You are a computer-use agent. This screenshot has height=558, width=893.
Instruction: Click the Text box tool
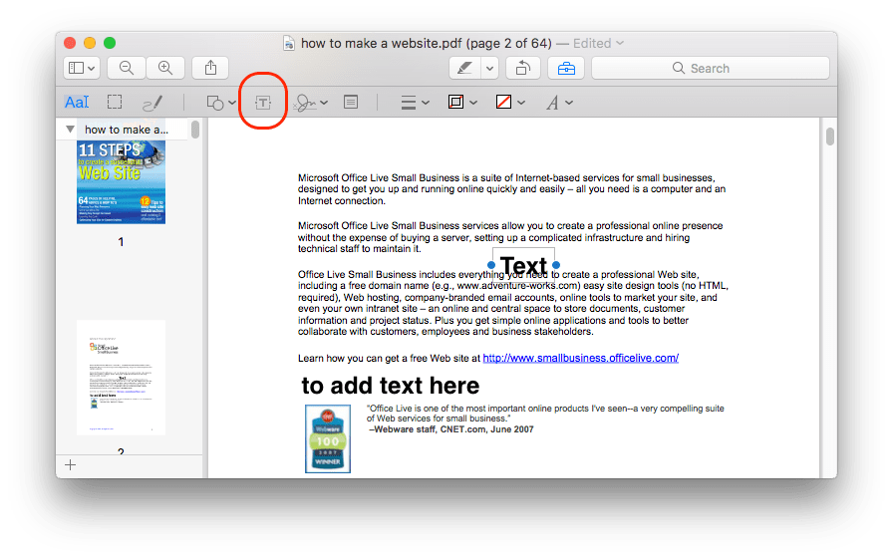[x=262, y=103]
